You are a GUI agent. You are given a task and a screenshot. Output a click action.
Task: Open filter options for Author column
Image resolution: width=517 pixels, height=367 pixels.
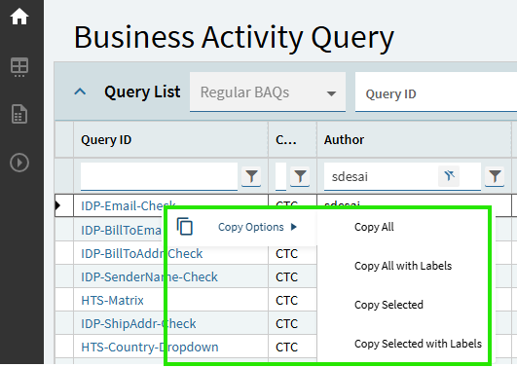495,176
